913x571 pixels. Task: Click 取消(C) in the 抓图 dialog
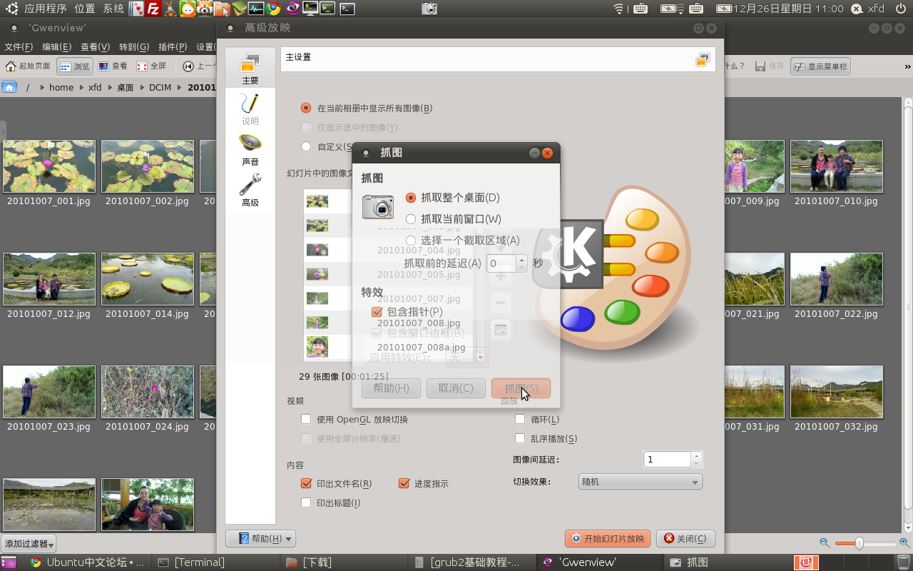456,388
